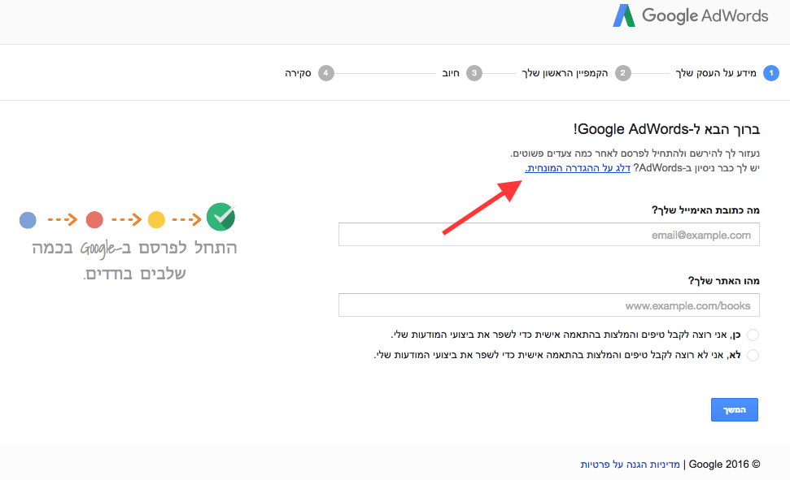Click the מה כתובת האימייל שלך label
790x480 pixels.
click(x=705, y=210)
